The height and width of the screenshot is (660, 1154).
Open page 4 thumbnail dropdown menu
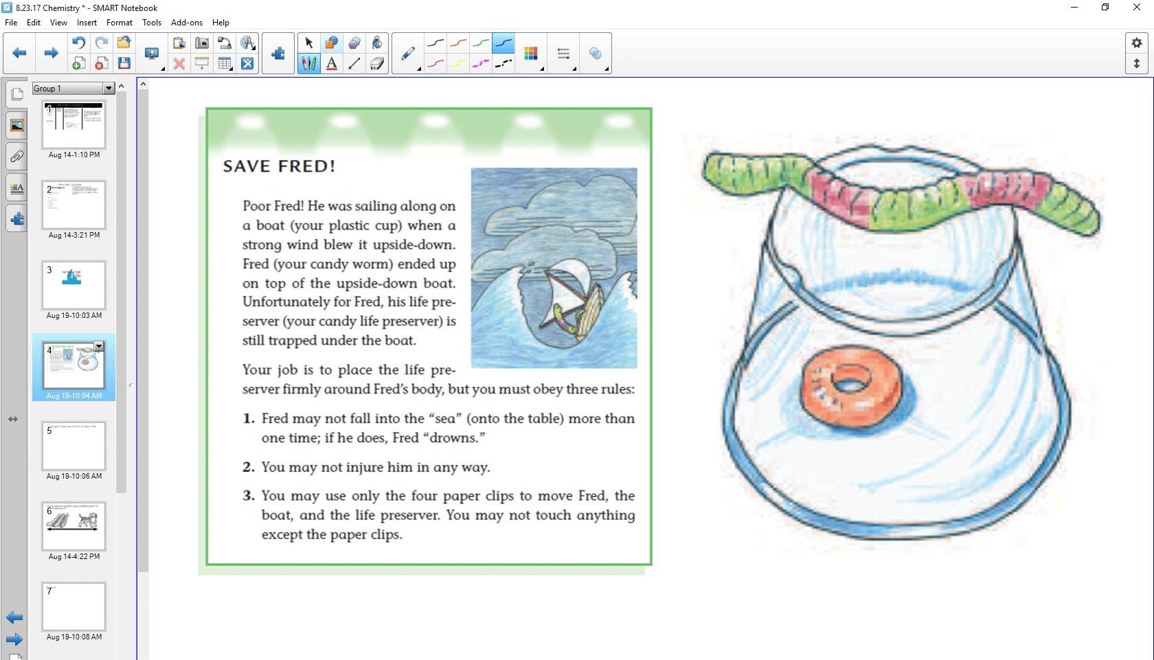coord(99,346)
